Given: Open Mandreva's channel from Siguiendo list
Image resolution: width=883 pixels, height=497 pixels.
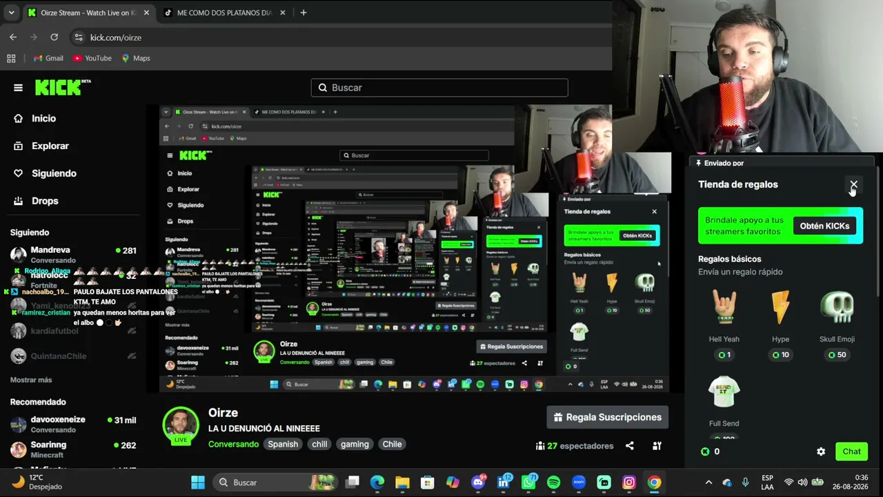Looking at the screenshot, I should 74,254.
